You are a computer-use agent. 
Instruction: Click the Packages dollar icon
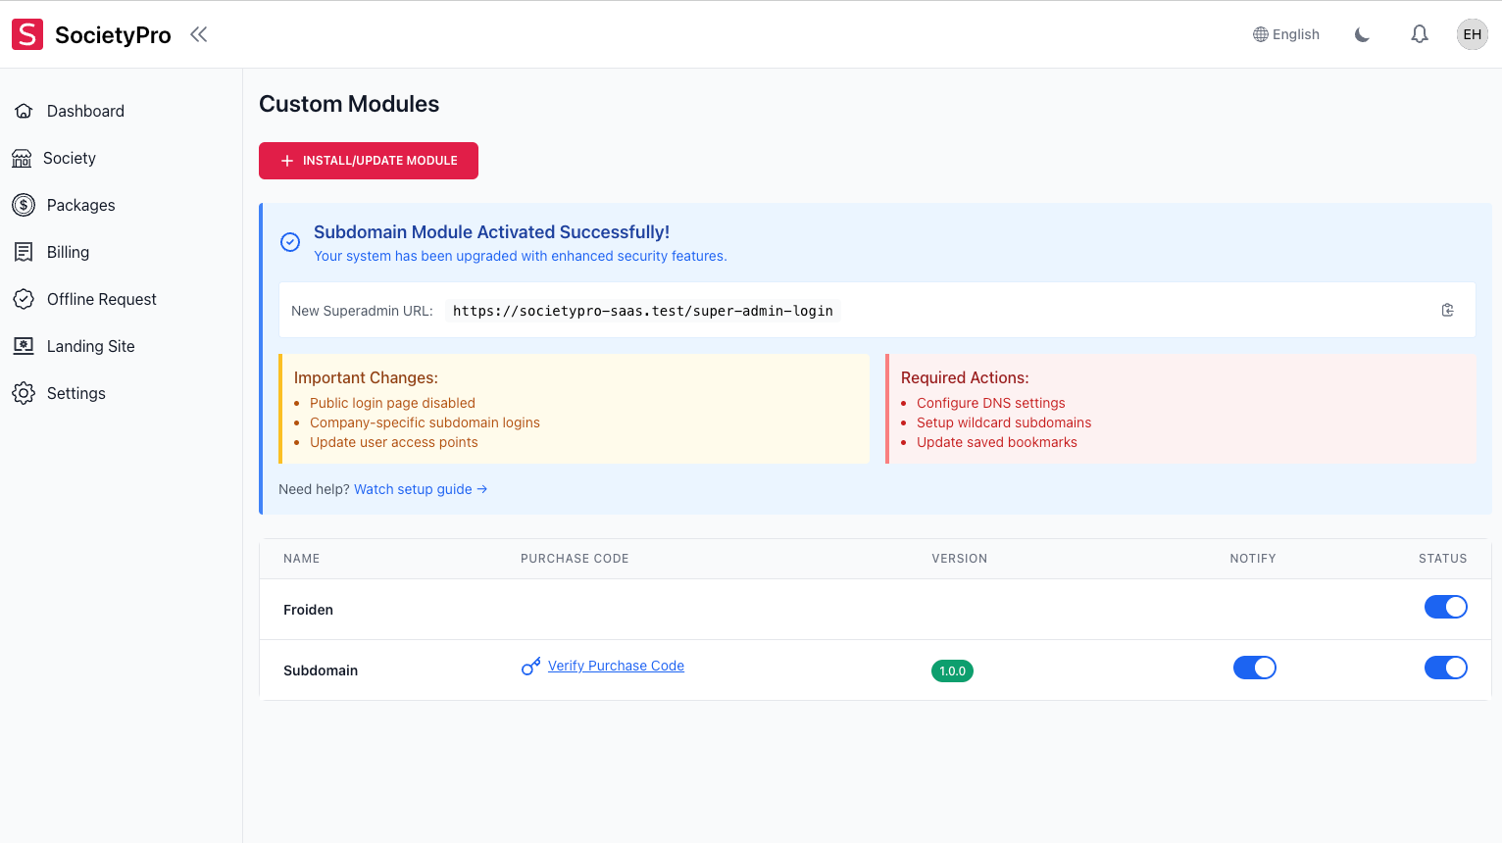coord(24,205)
